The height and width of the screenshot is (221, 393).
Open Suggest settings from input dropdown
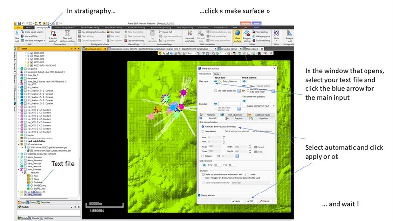258,106
